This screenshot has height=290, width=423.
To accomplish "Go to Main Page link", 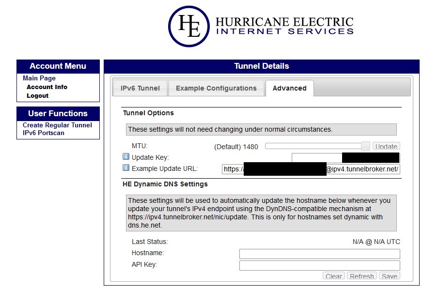I will coord(39,78).
